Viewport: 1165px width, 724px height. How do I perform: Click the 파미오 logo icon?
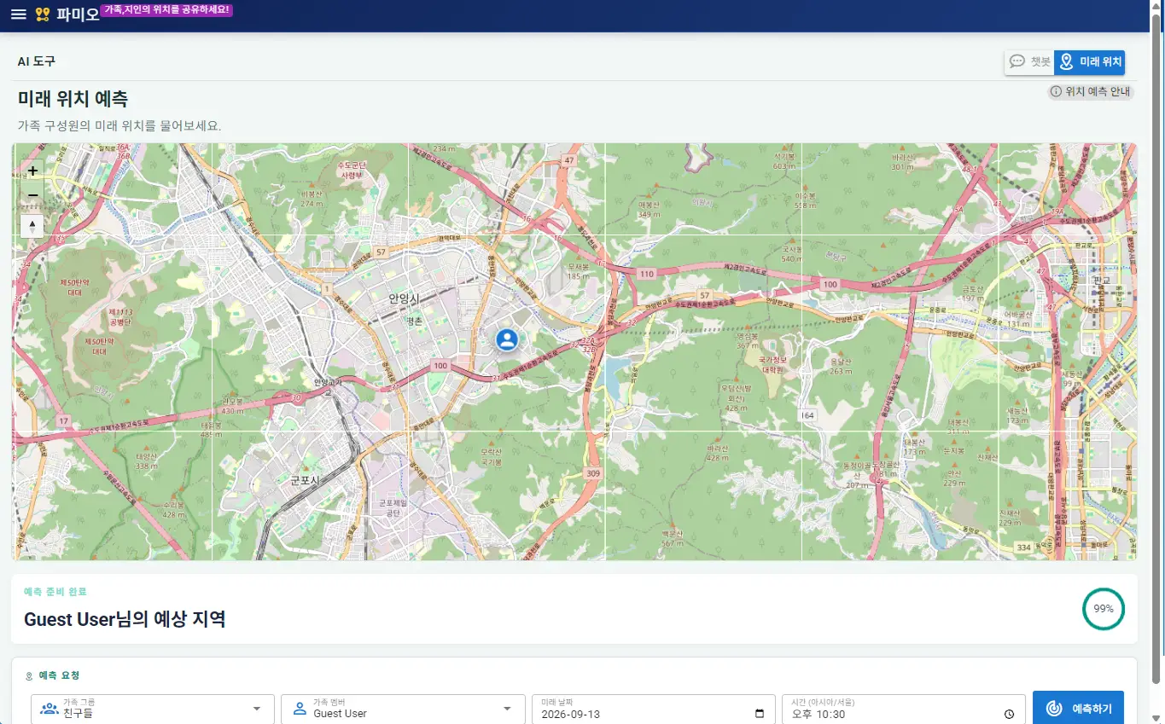click(x=43, y=14)
